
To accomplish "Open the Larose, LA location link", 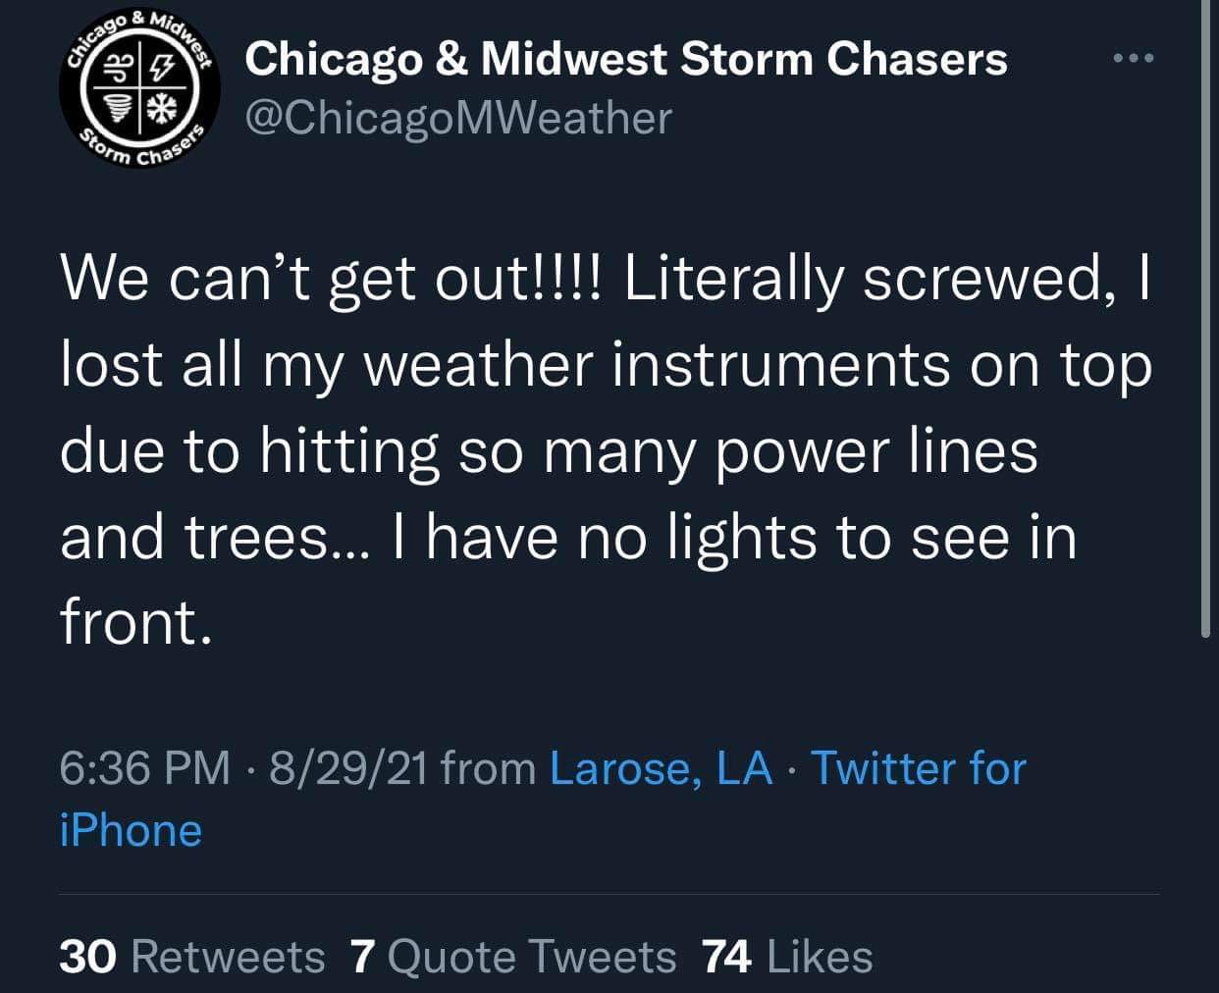I will click(x=661, y=767).
